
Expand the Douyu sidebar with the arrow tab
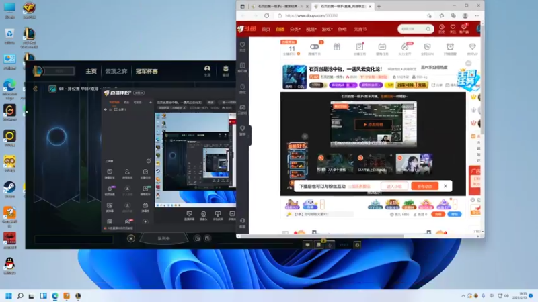click(x=249, y=136)
